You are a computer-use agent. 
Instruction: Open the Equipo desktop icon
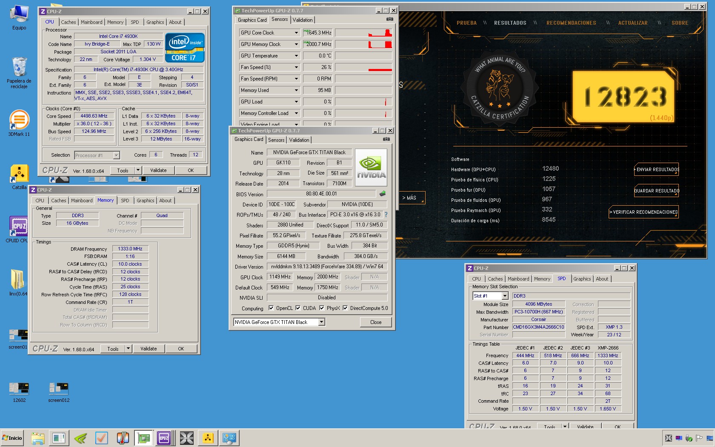19,18
